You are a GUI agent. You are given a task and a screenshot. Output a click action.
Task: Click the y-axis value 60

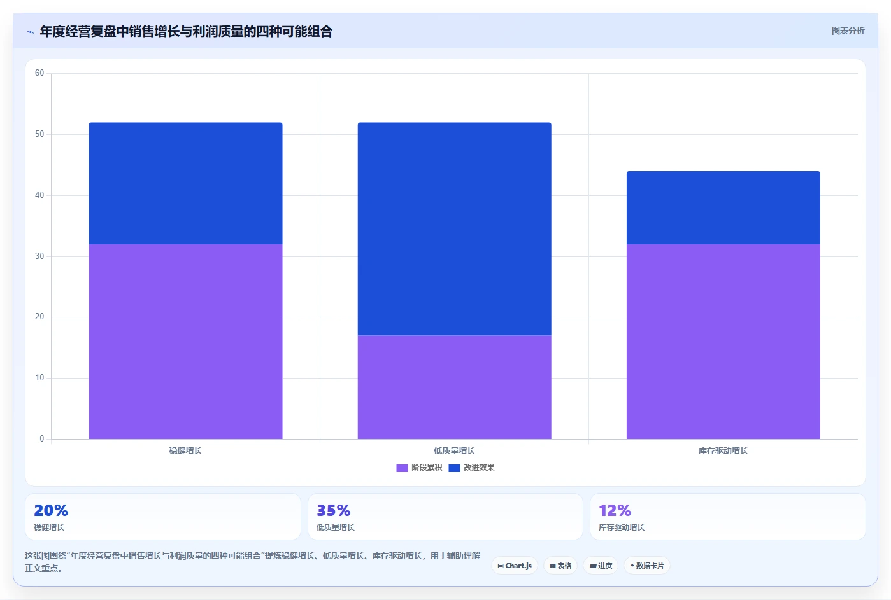click(x=39, y=73)
